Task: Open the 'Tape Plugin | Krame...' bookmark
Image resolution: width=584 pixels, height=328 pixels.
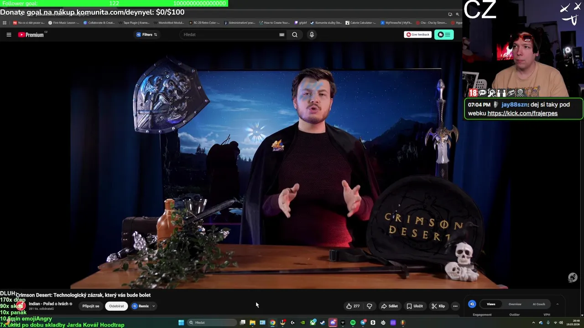Action: 134,22
